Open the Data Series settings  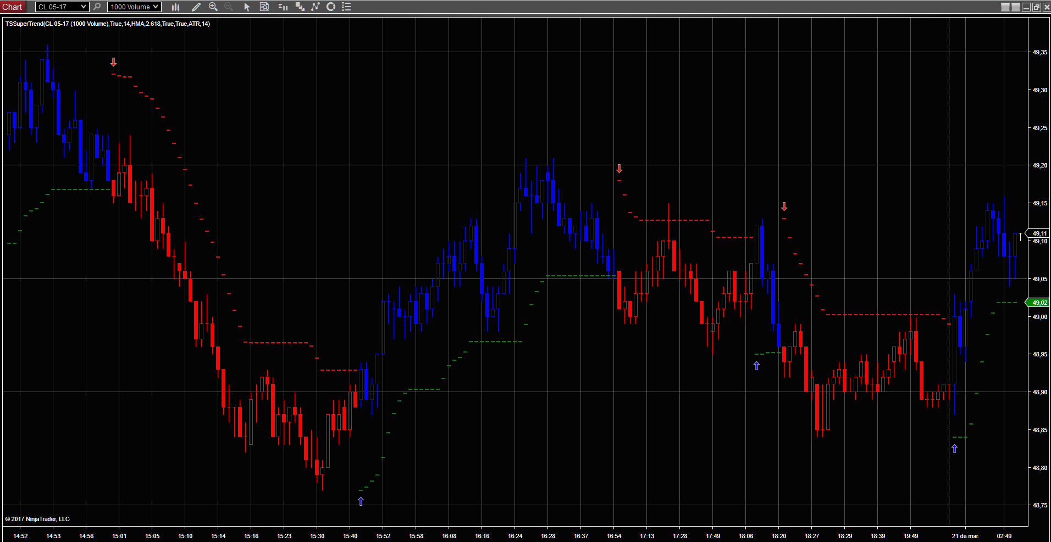click(300, 7)
